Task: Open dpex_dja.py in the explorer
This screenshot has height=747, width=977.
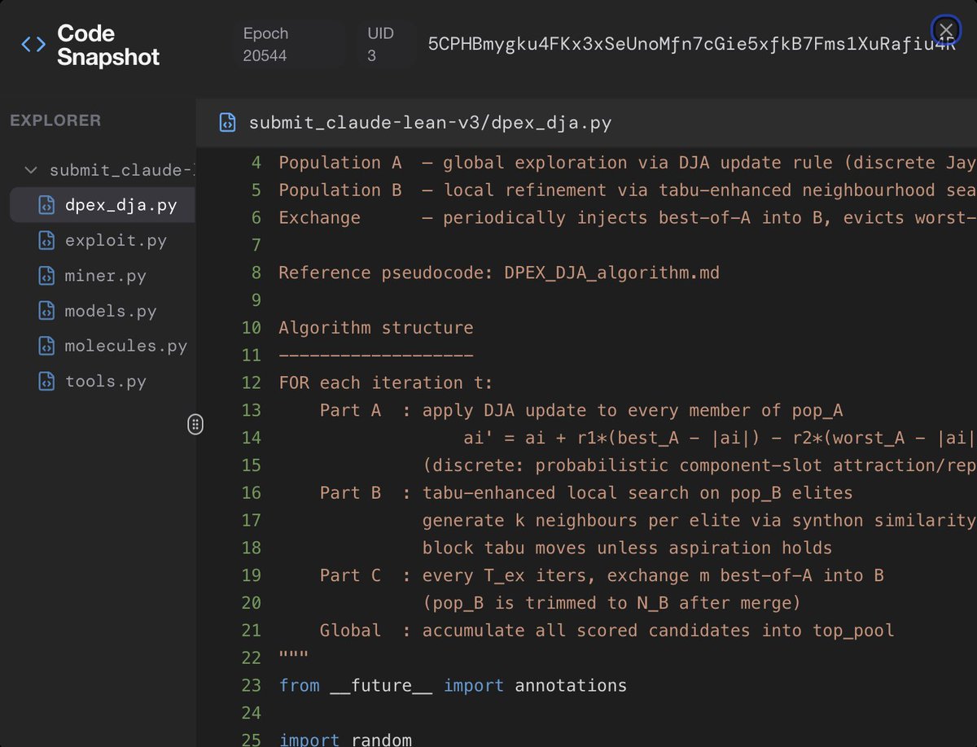Action: point(103,205)
